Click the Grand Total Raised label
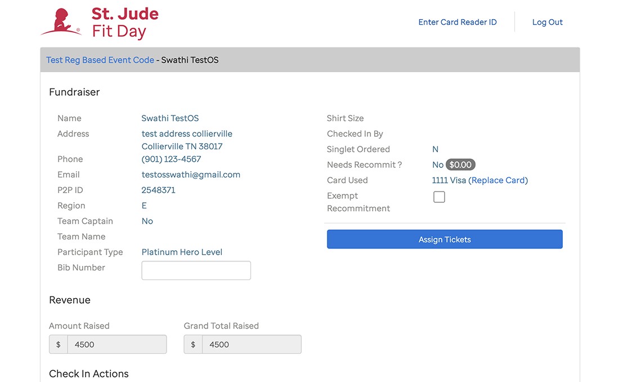Viewport: 641px width, 382px height. coord(221,326)
